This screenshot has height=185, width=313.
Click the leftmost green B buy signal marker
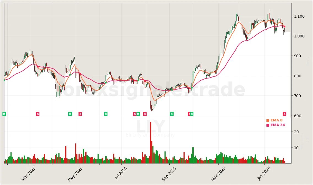coord(4,113)
